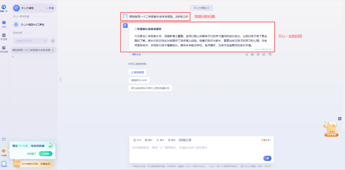The height and width of the screenshot is (170, 345).
Task: Like the answer with thumbs up
Action: point(264,54)
